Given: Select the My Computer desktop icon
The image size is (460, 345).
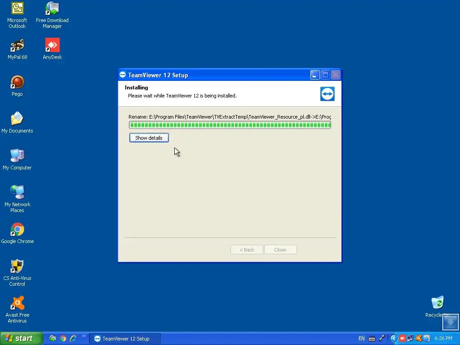Looking at the screenshot, I should [x=17, y=159].
